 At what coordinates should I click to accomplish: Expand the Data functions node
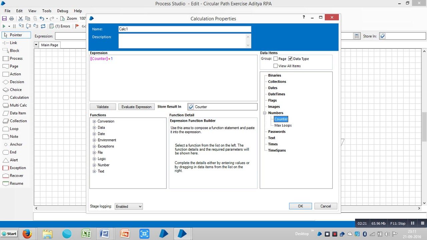tap(94, 128)
